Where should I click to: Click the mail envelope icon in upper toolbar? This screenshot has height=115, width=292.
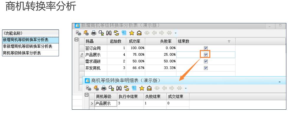139,33
